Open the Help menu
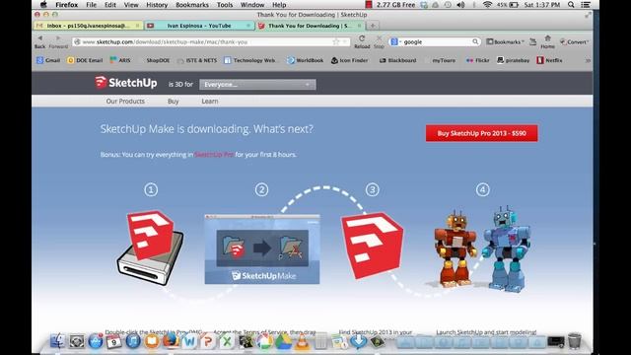Viewport: 631px width, 355px height. pos(279,5)
